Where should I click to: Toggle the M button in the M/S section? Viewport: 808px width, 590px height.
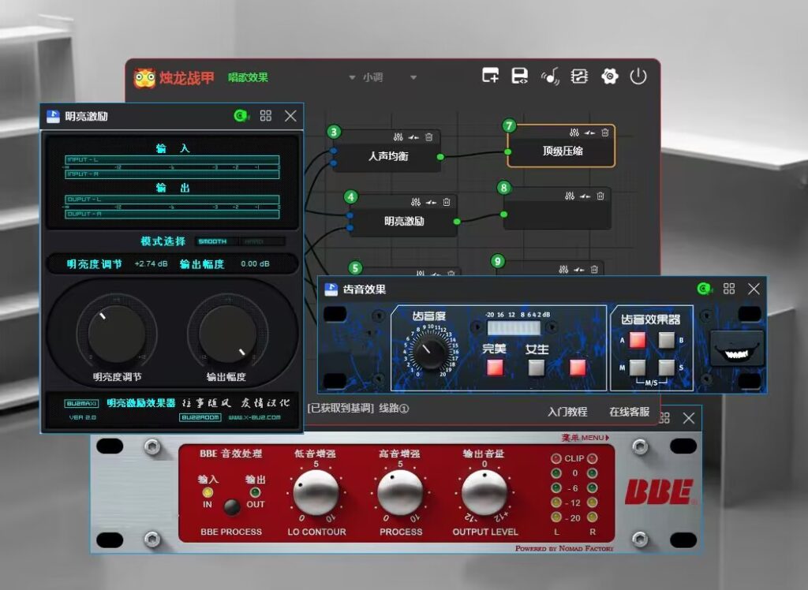638,368
